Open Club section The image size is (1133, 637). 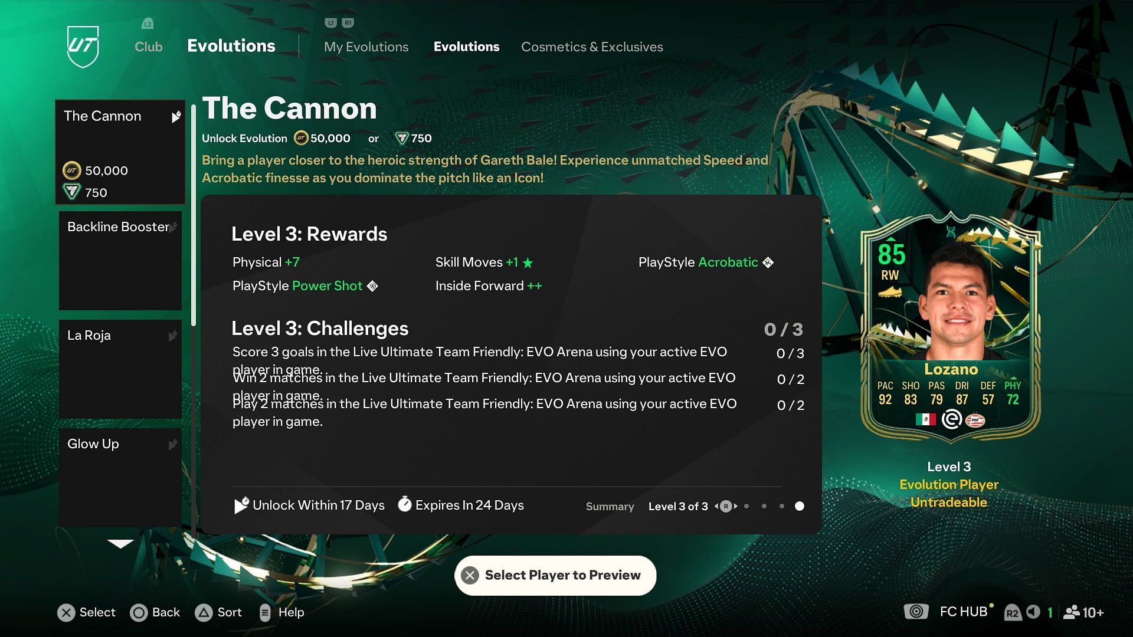148,47
